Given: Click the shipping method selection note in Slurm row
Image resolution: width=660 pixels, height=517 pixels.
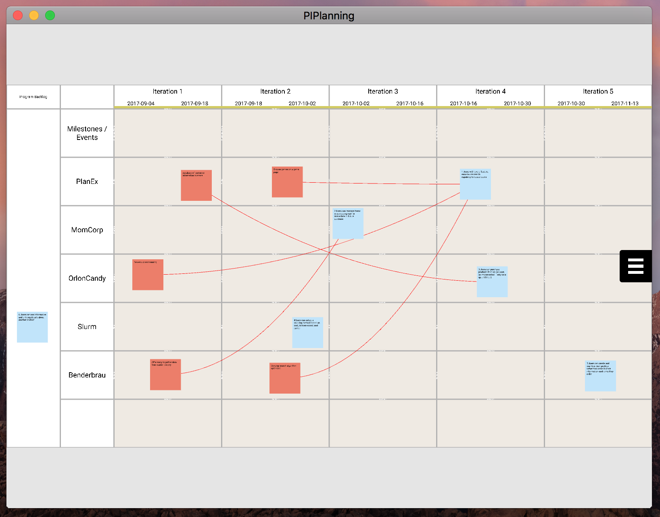Looking at the screenshot, I should 307,332.
